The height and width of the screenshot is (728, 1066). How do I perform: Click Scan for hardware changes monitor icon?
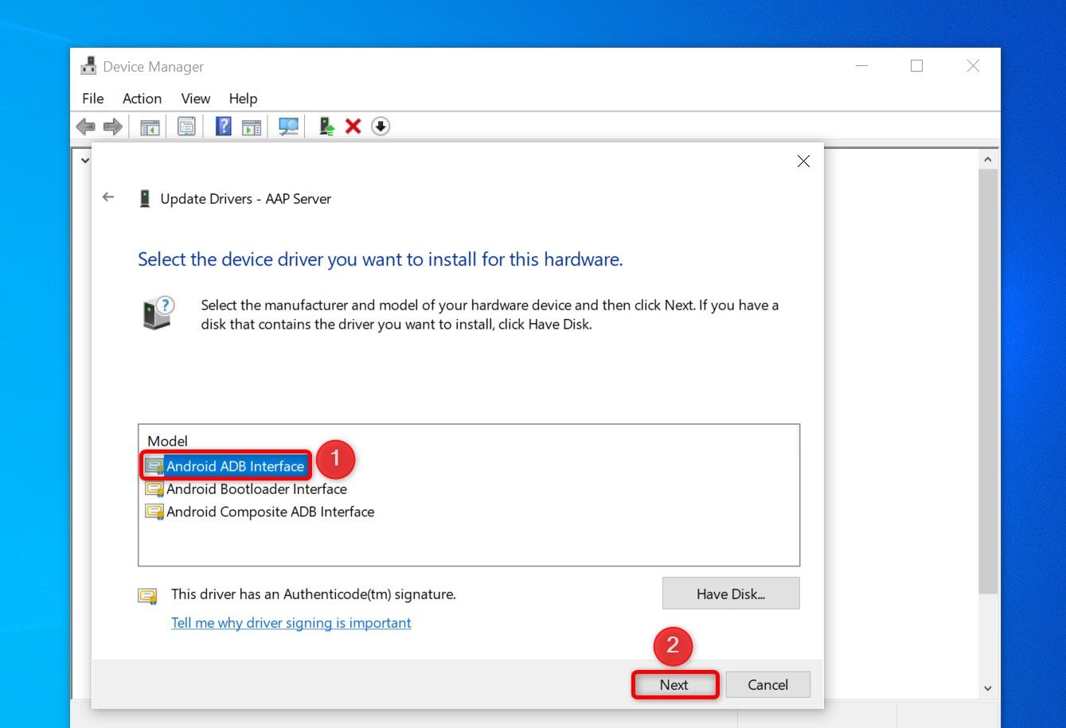(288, 127)
